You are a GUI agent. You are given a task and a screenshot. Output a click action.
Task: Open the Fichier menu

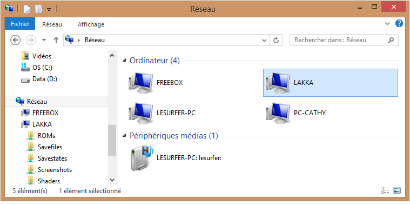[20, 24]
